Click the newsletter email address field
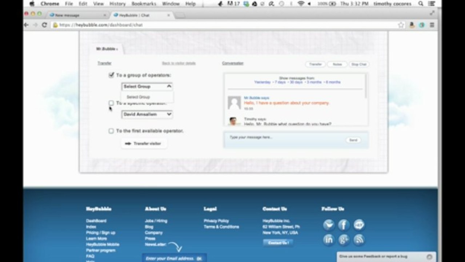Image resolution: width=465 pixels, height=262 pixels. [x=169, y=259]
